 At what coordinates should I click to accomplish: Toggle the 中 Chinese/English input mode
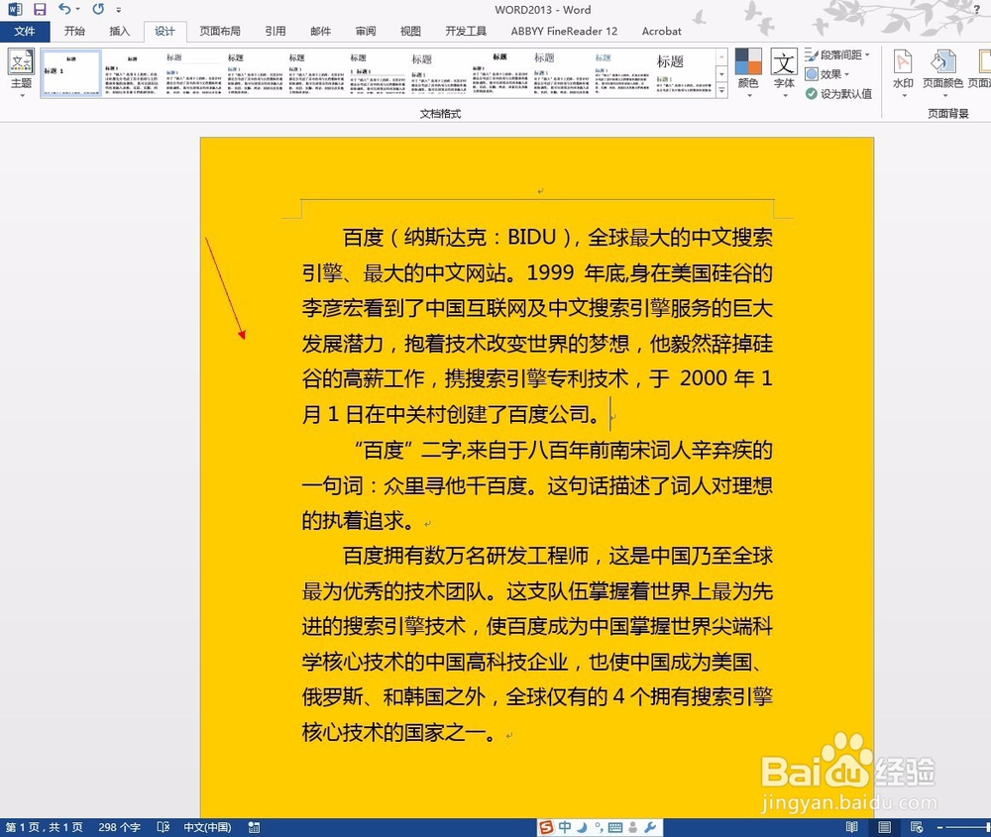565,827
